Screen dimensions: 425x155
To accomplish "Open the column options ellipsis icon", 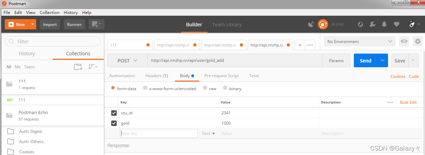I will click(x=390, y=102).
